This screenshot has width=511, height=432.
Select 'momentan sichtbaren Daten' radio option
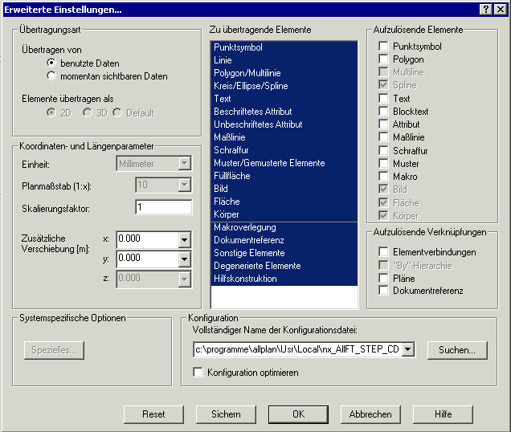[x=51, y=76]
